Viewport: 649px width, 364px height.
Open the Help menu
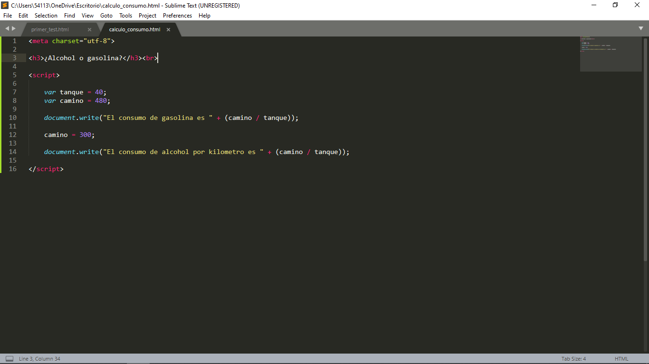click(x=204, y=16)
